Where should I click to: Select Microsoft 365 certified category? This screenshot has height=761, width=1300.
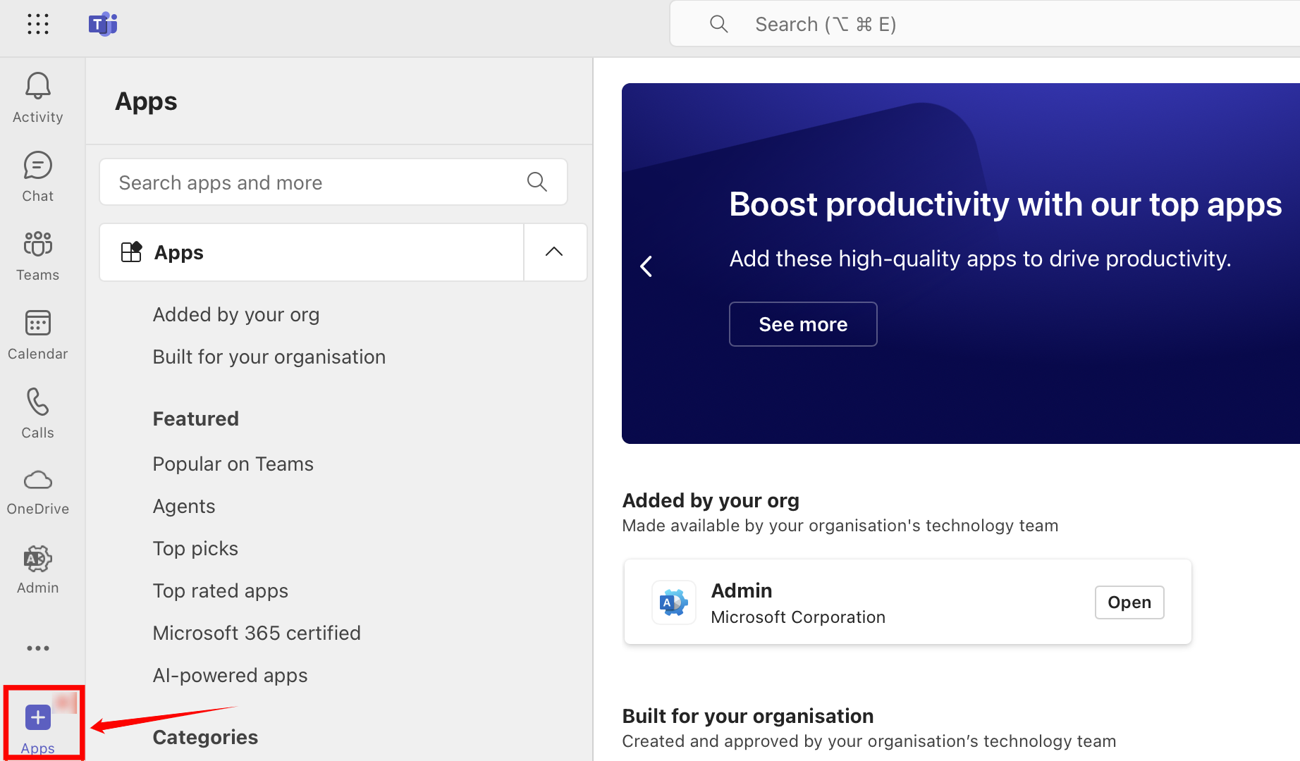257,633
